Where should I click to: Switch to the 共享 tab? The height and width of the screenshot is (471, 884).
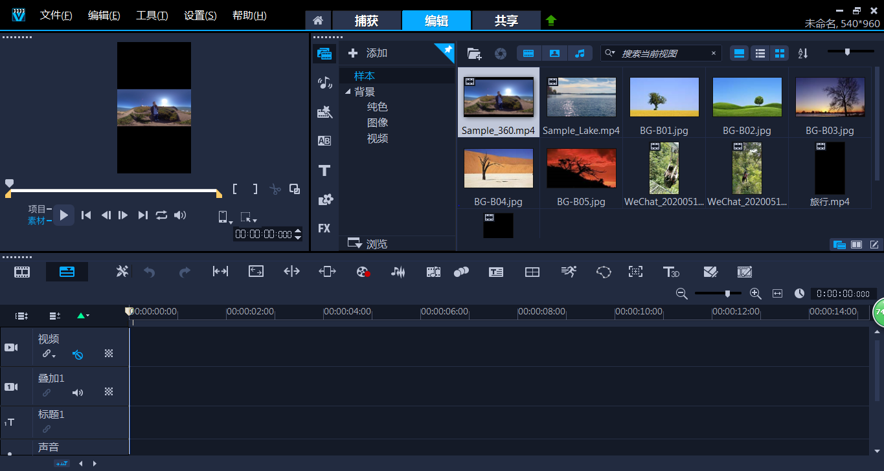coord(506,21)
